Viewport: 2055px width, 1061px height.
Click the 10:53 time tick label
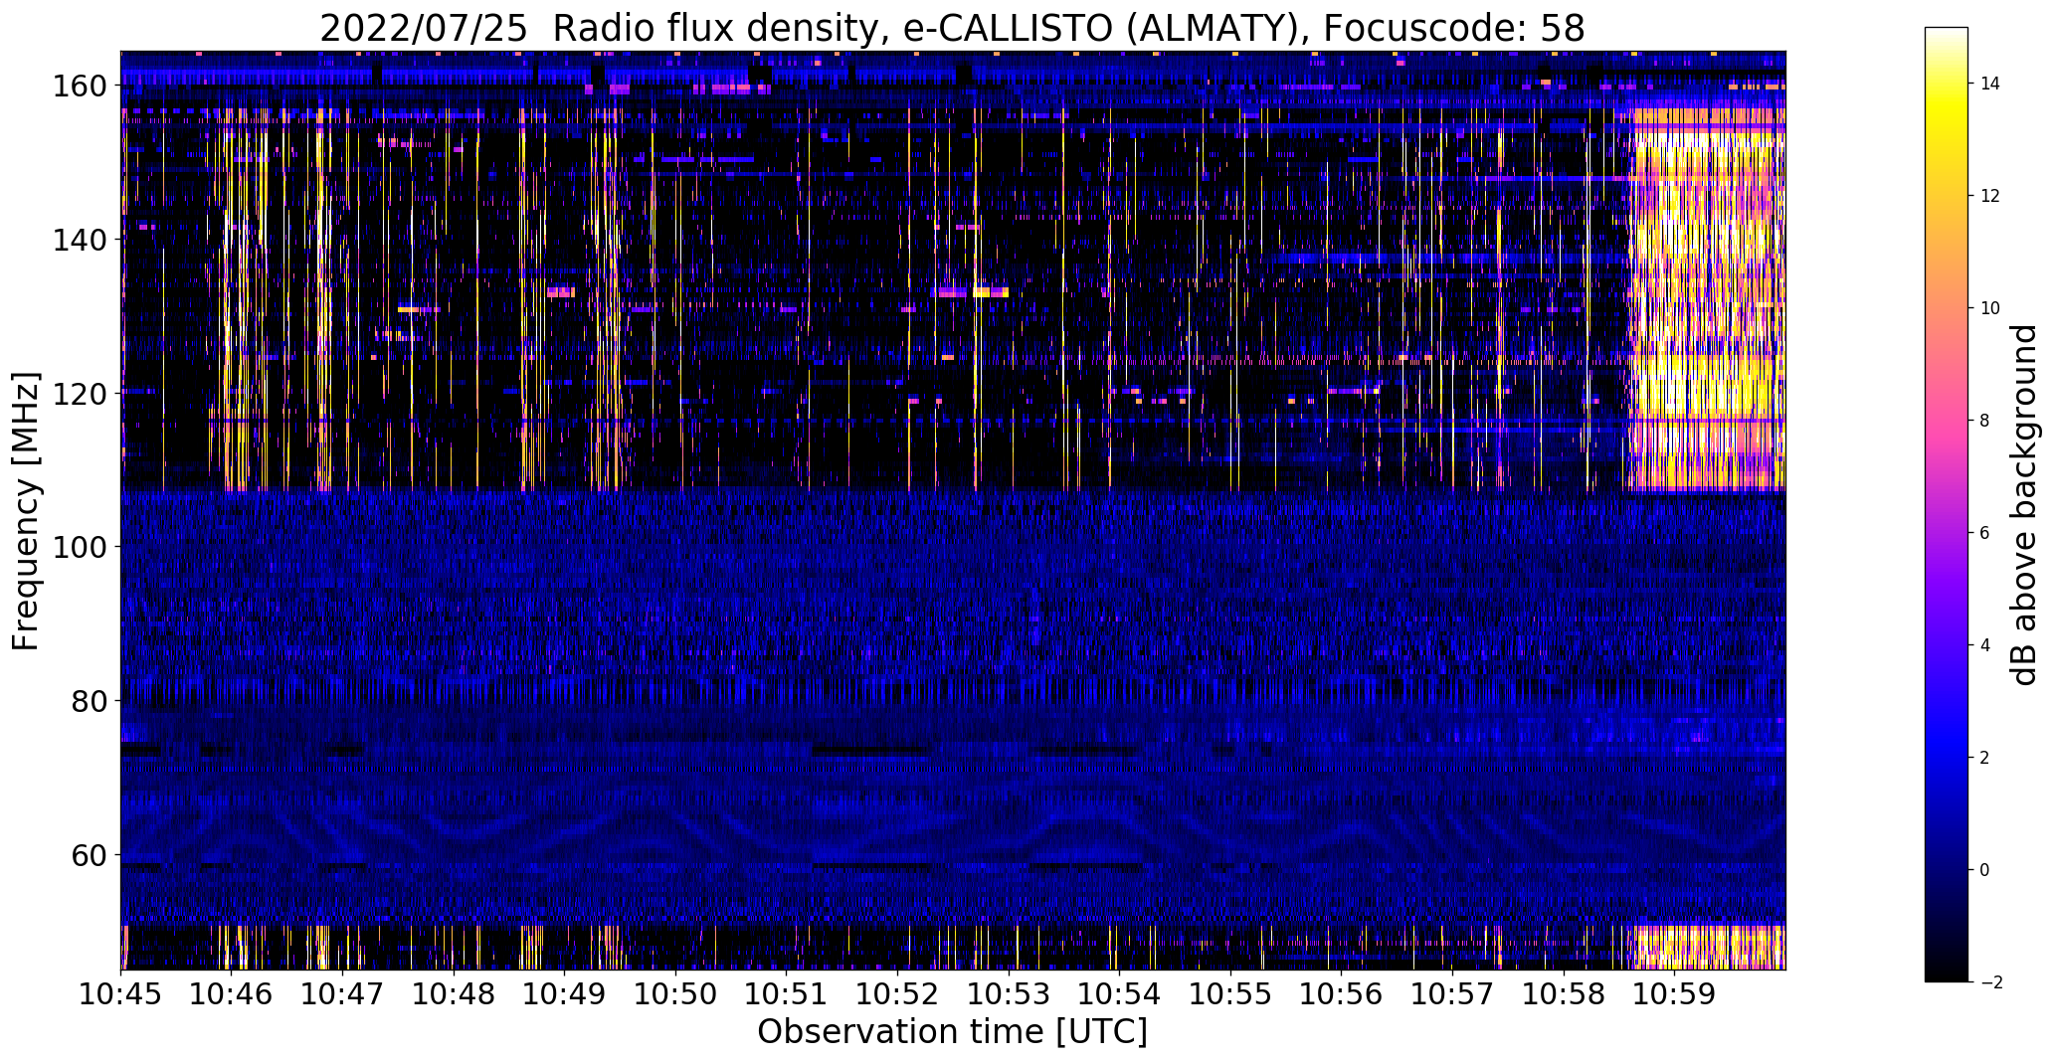point(1009,993)
